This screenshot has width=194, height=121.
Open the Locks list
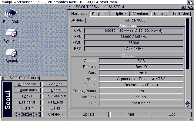[27, 96]
